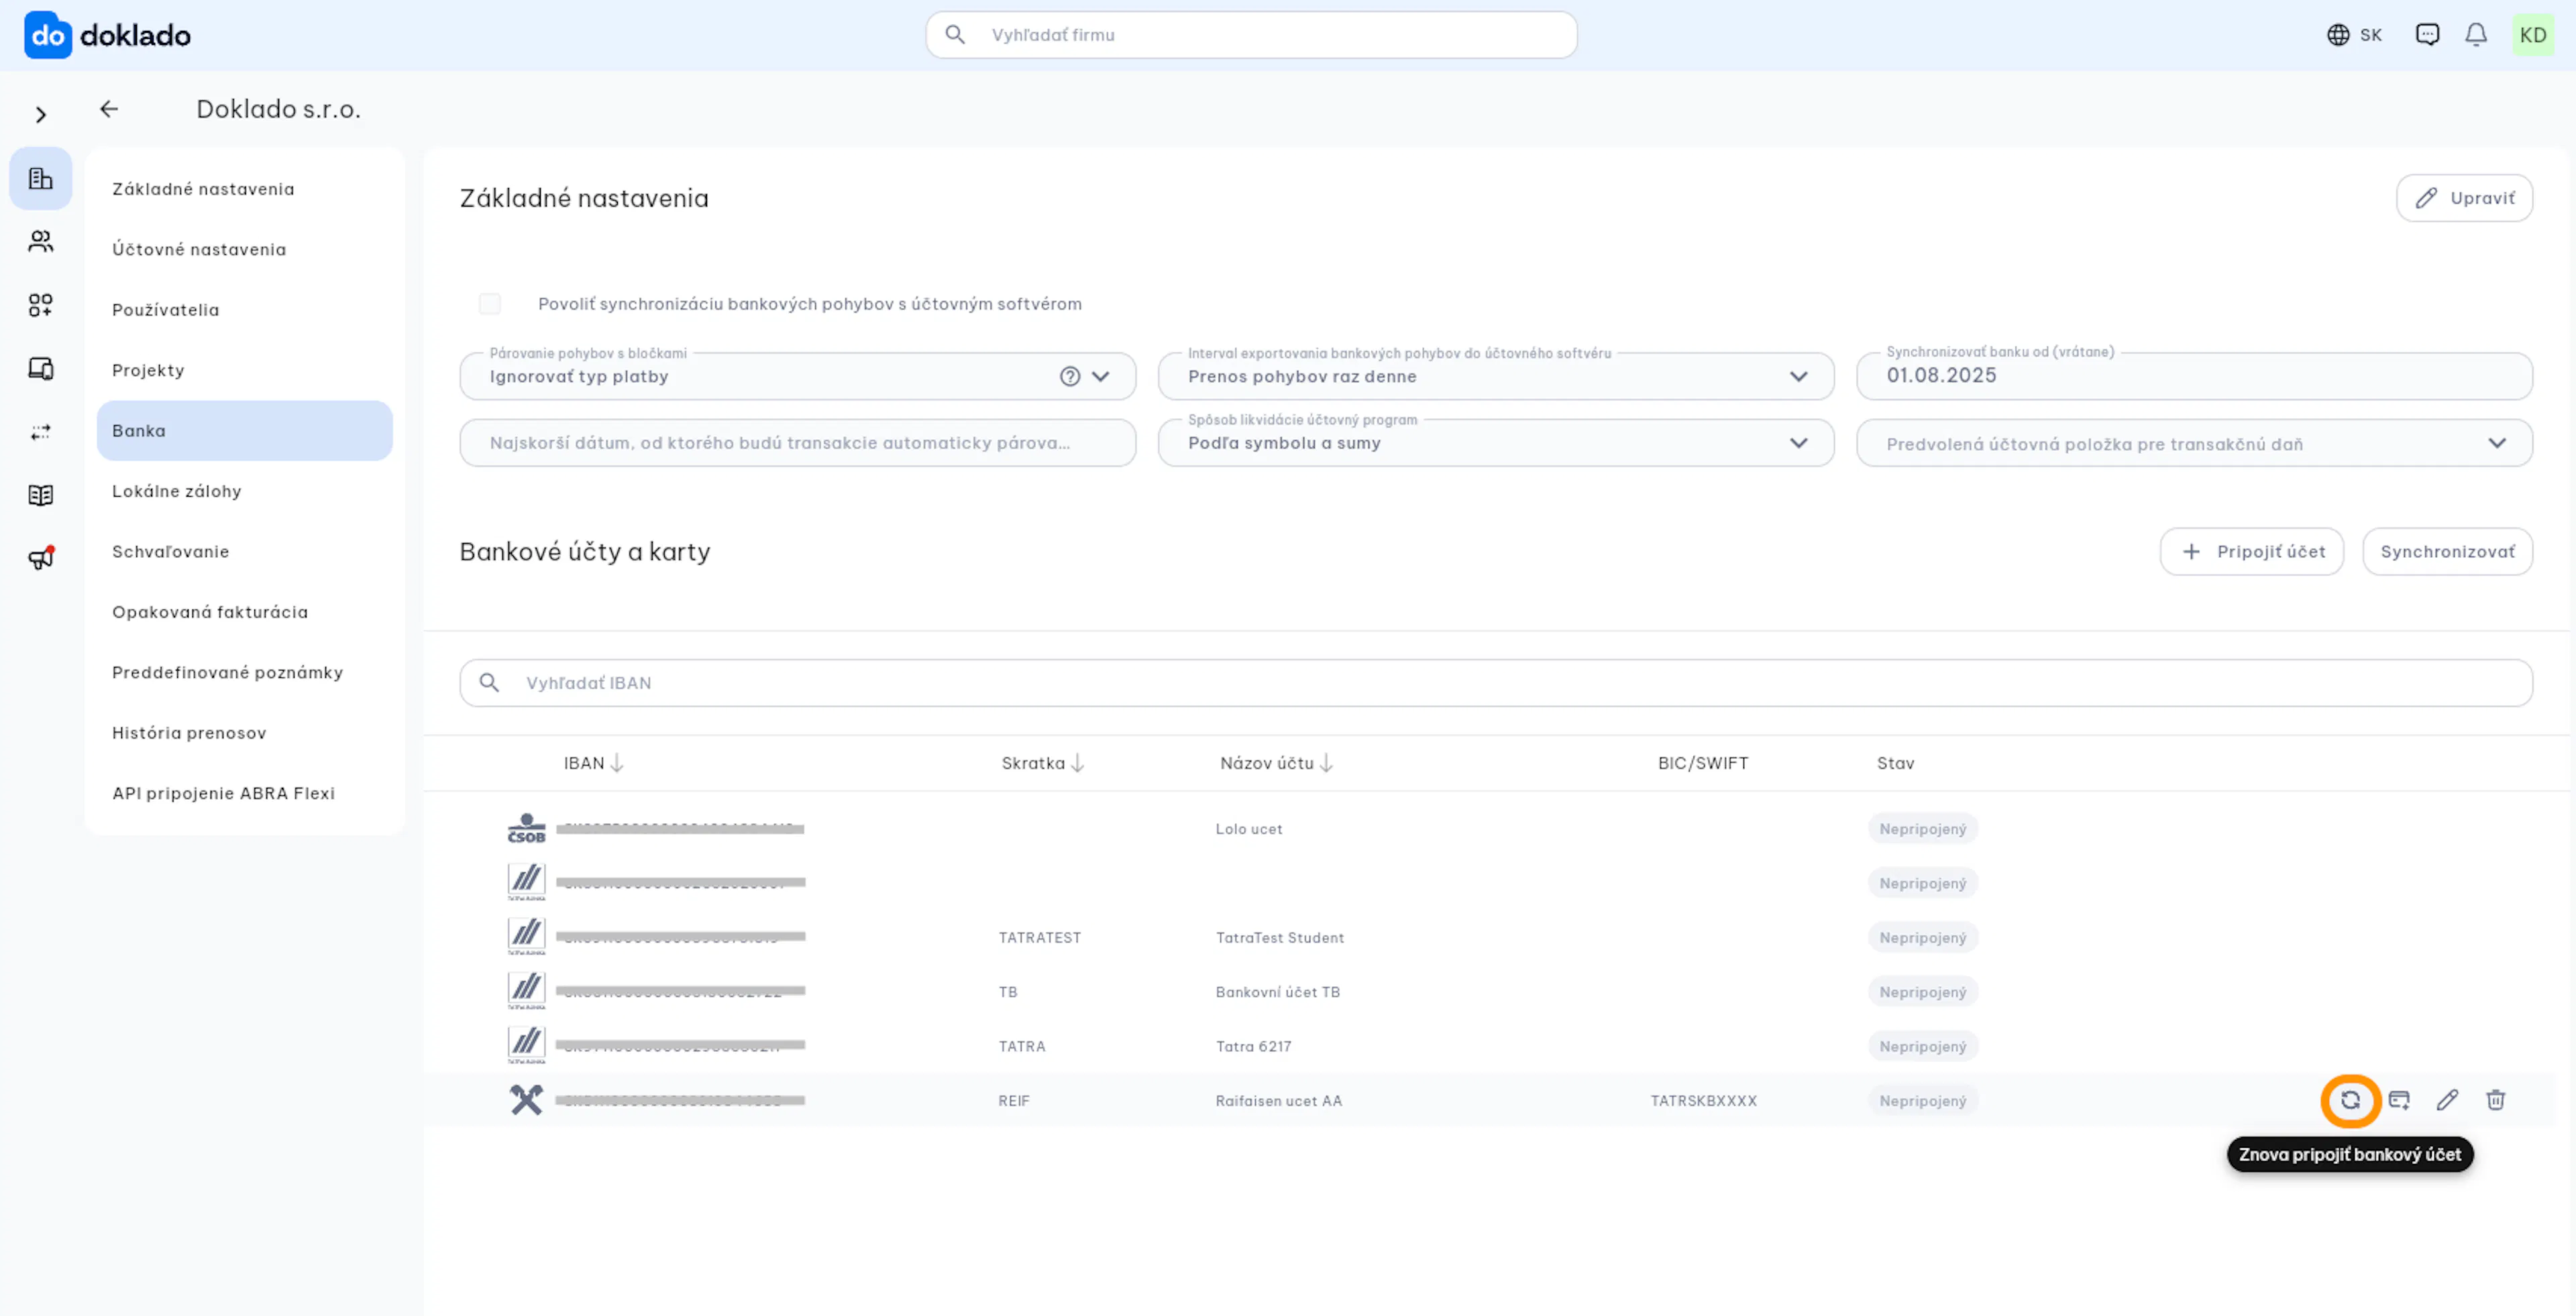The image size is (2576, 1316).
Task: Open Interval exportovania bankových pohybov dropdown
Action: coord(1496,377)
